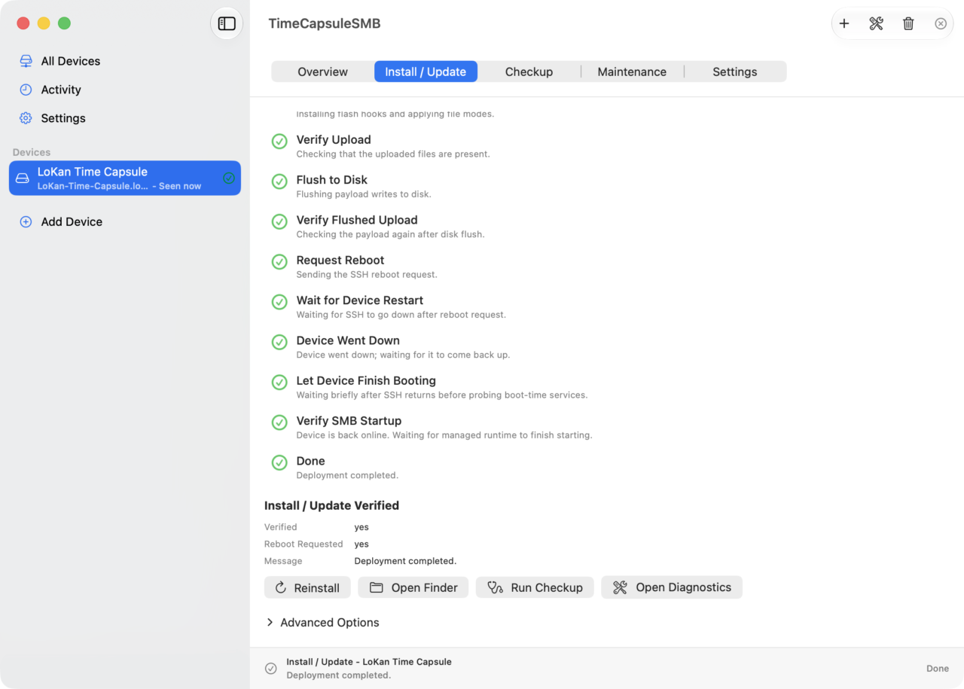The image size is (964, 689).
Task: Click the checkmark beside Let Device Finish Booting
Action: click(279, 382)
